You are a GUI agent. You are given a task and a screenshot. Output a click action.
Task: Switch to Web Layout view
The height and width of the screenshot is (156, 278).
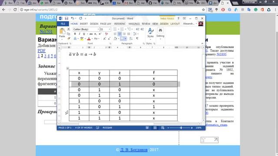163,128
